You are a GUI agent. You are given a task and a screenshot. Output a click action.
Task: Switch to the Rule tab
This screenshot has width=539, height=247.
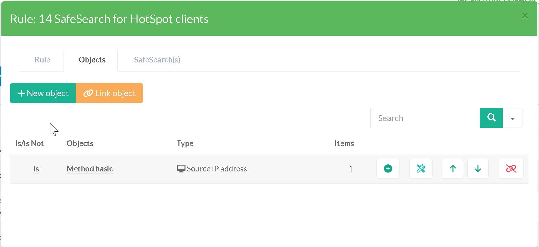(x=42, y=60)
